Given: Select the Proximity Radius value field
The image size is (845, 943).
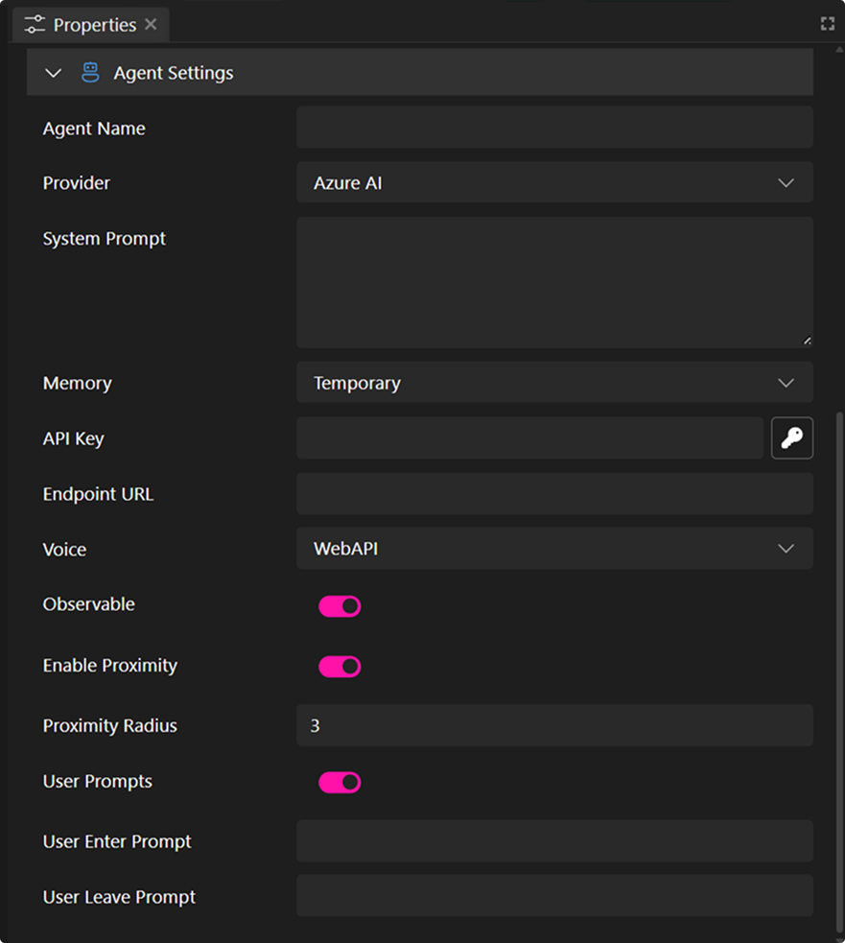Looking at the screenshot, I should 554,726.
